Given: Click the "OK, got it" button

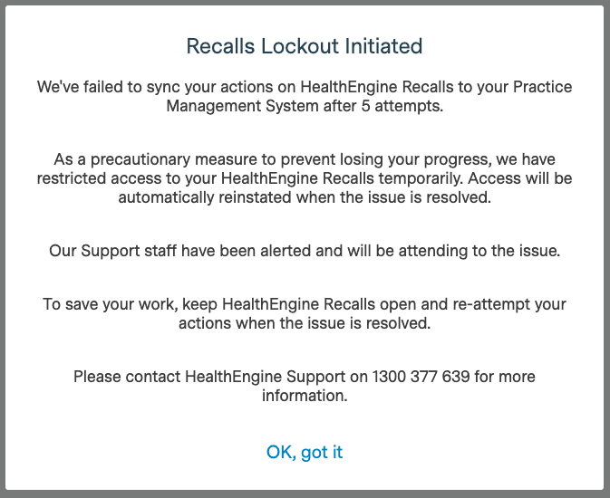Looking at the screenshot, I should [x=305, y=452].
